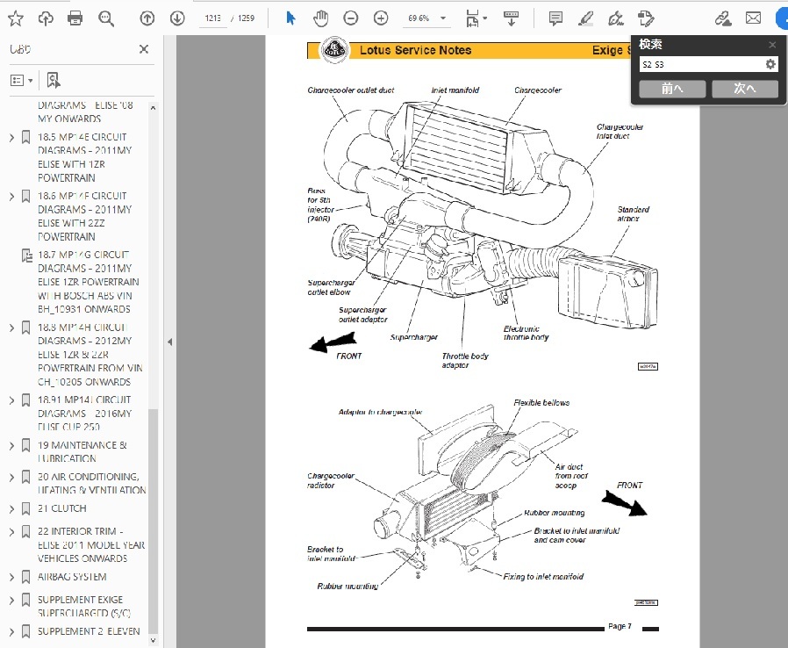Image resolution: width=788 pixels, height=648 pixels.
Task: Click the upload to cloud icon
Action: click(46, 18)
